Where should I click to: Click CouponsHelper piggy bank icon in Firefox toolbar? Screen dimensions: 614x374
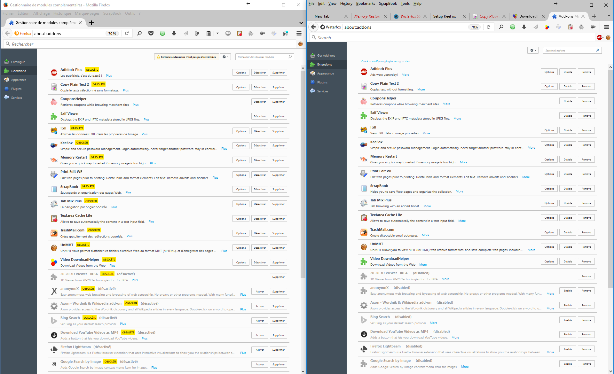click(251, 33)
